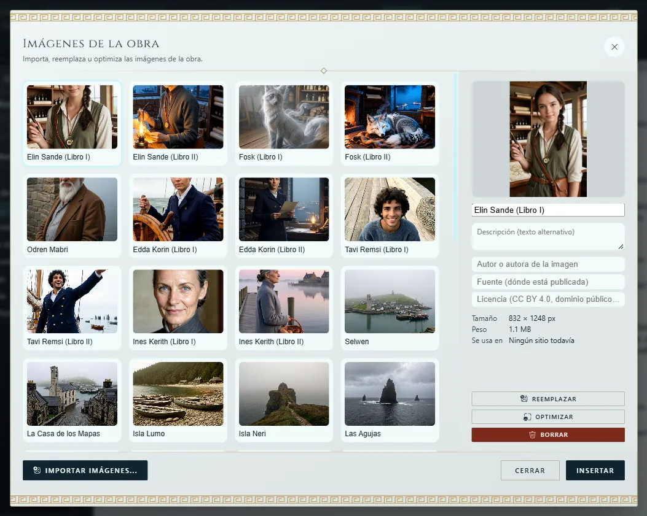The height and width of the screenshot is (516, 647).
Task: Click the image gallery scrollbar
Action: click(x=455, y=156)
